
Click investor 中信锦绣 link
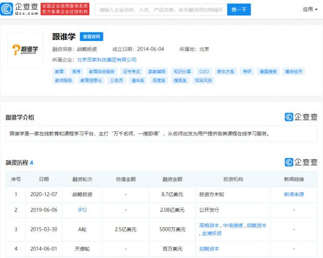coord(233,225)
